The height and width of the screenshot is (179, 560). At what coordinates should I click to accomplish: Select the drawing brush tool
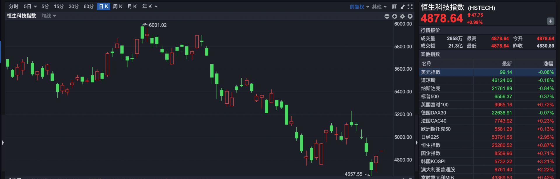[x=402, y=7]
